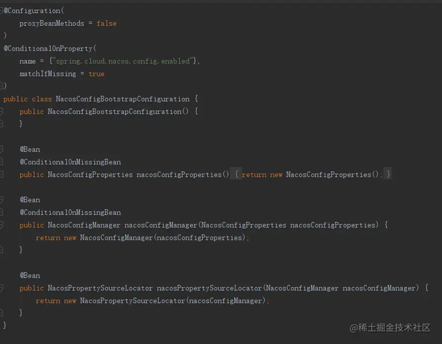Click the NacosConfigManager return type of nacosConfigManager method

click(x=84, y=225)
